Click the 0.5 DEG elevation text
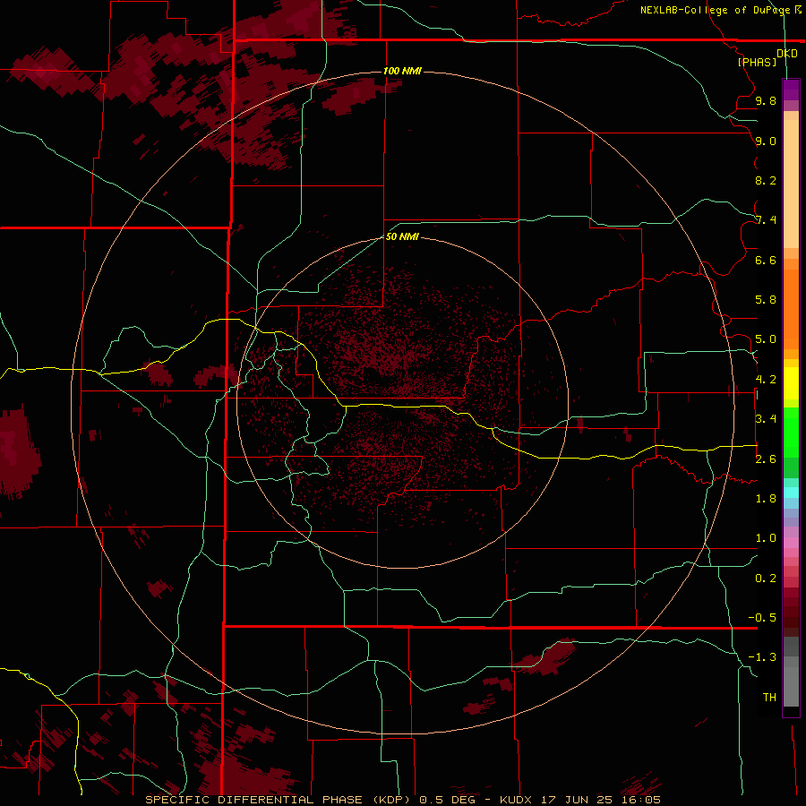 tap(450, 800)
